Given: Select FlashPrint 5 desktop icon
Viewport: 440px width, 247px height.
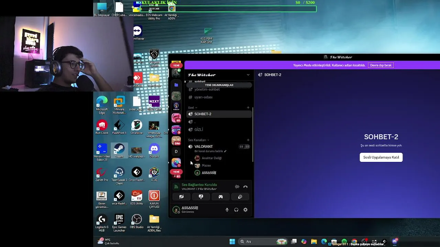Looking at the screenshot, I should (119, 127).
